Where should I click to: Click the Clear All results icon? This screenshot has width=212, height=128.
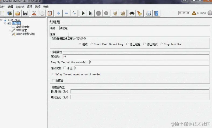tap(123, 13)
